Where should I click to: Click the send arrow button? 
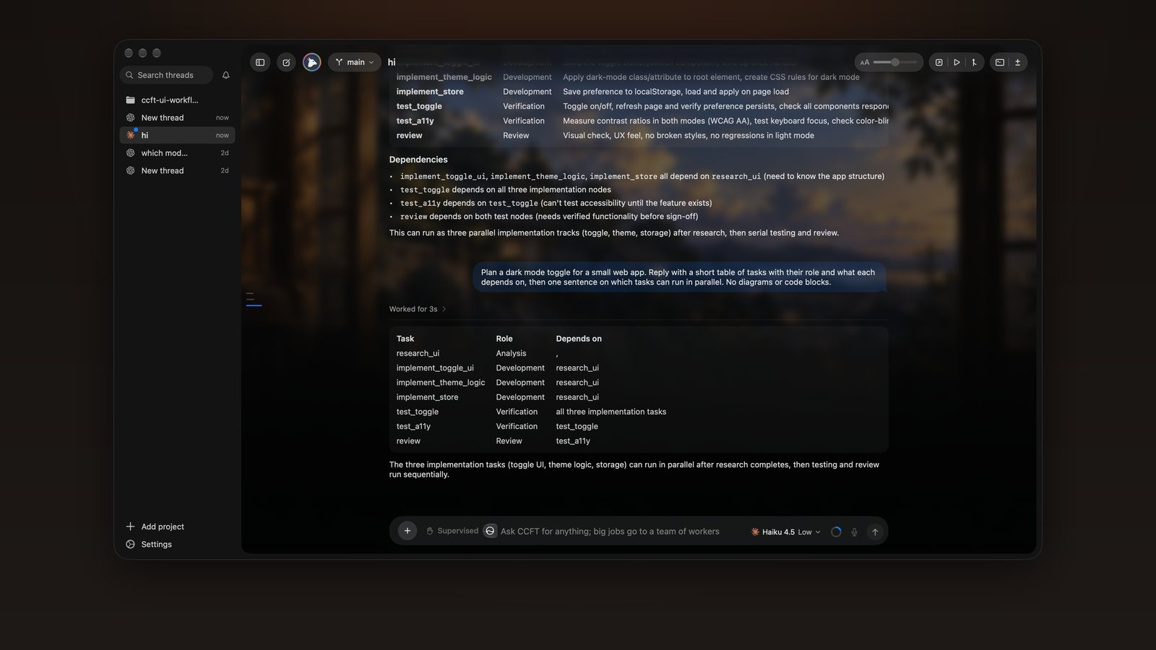tap(875, 532)
